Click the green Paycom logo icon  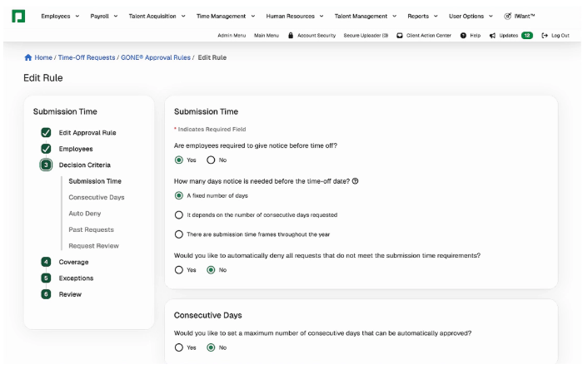[18, 16]
